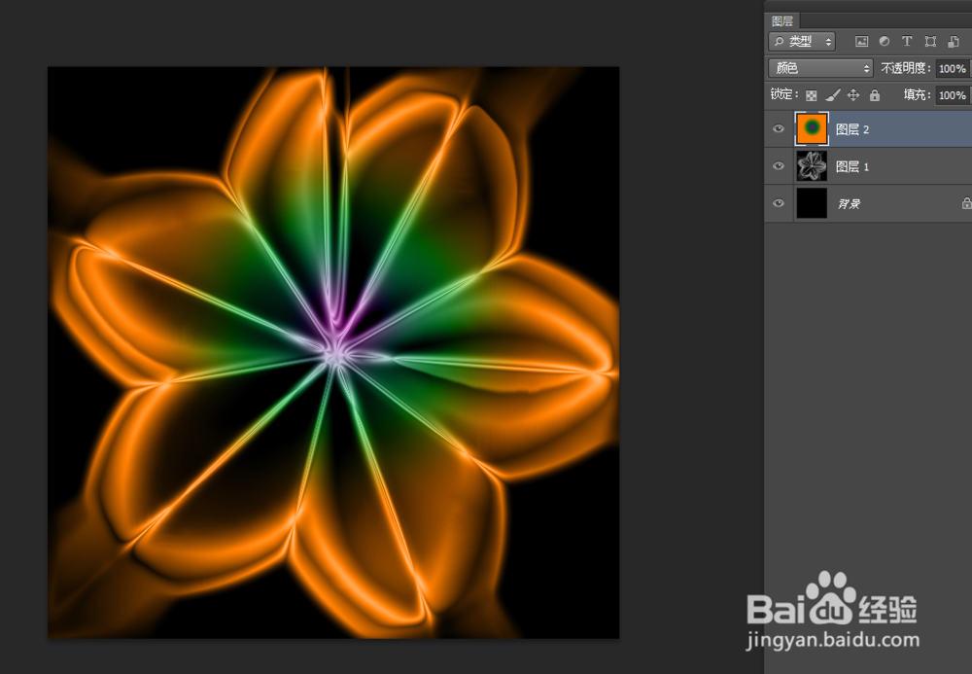972x674 pixels.
Task: Hide the 背景 background layer
Action: [778, 203]
